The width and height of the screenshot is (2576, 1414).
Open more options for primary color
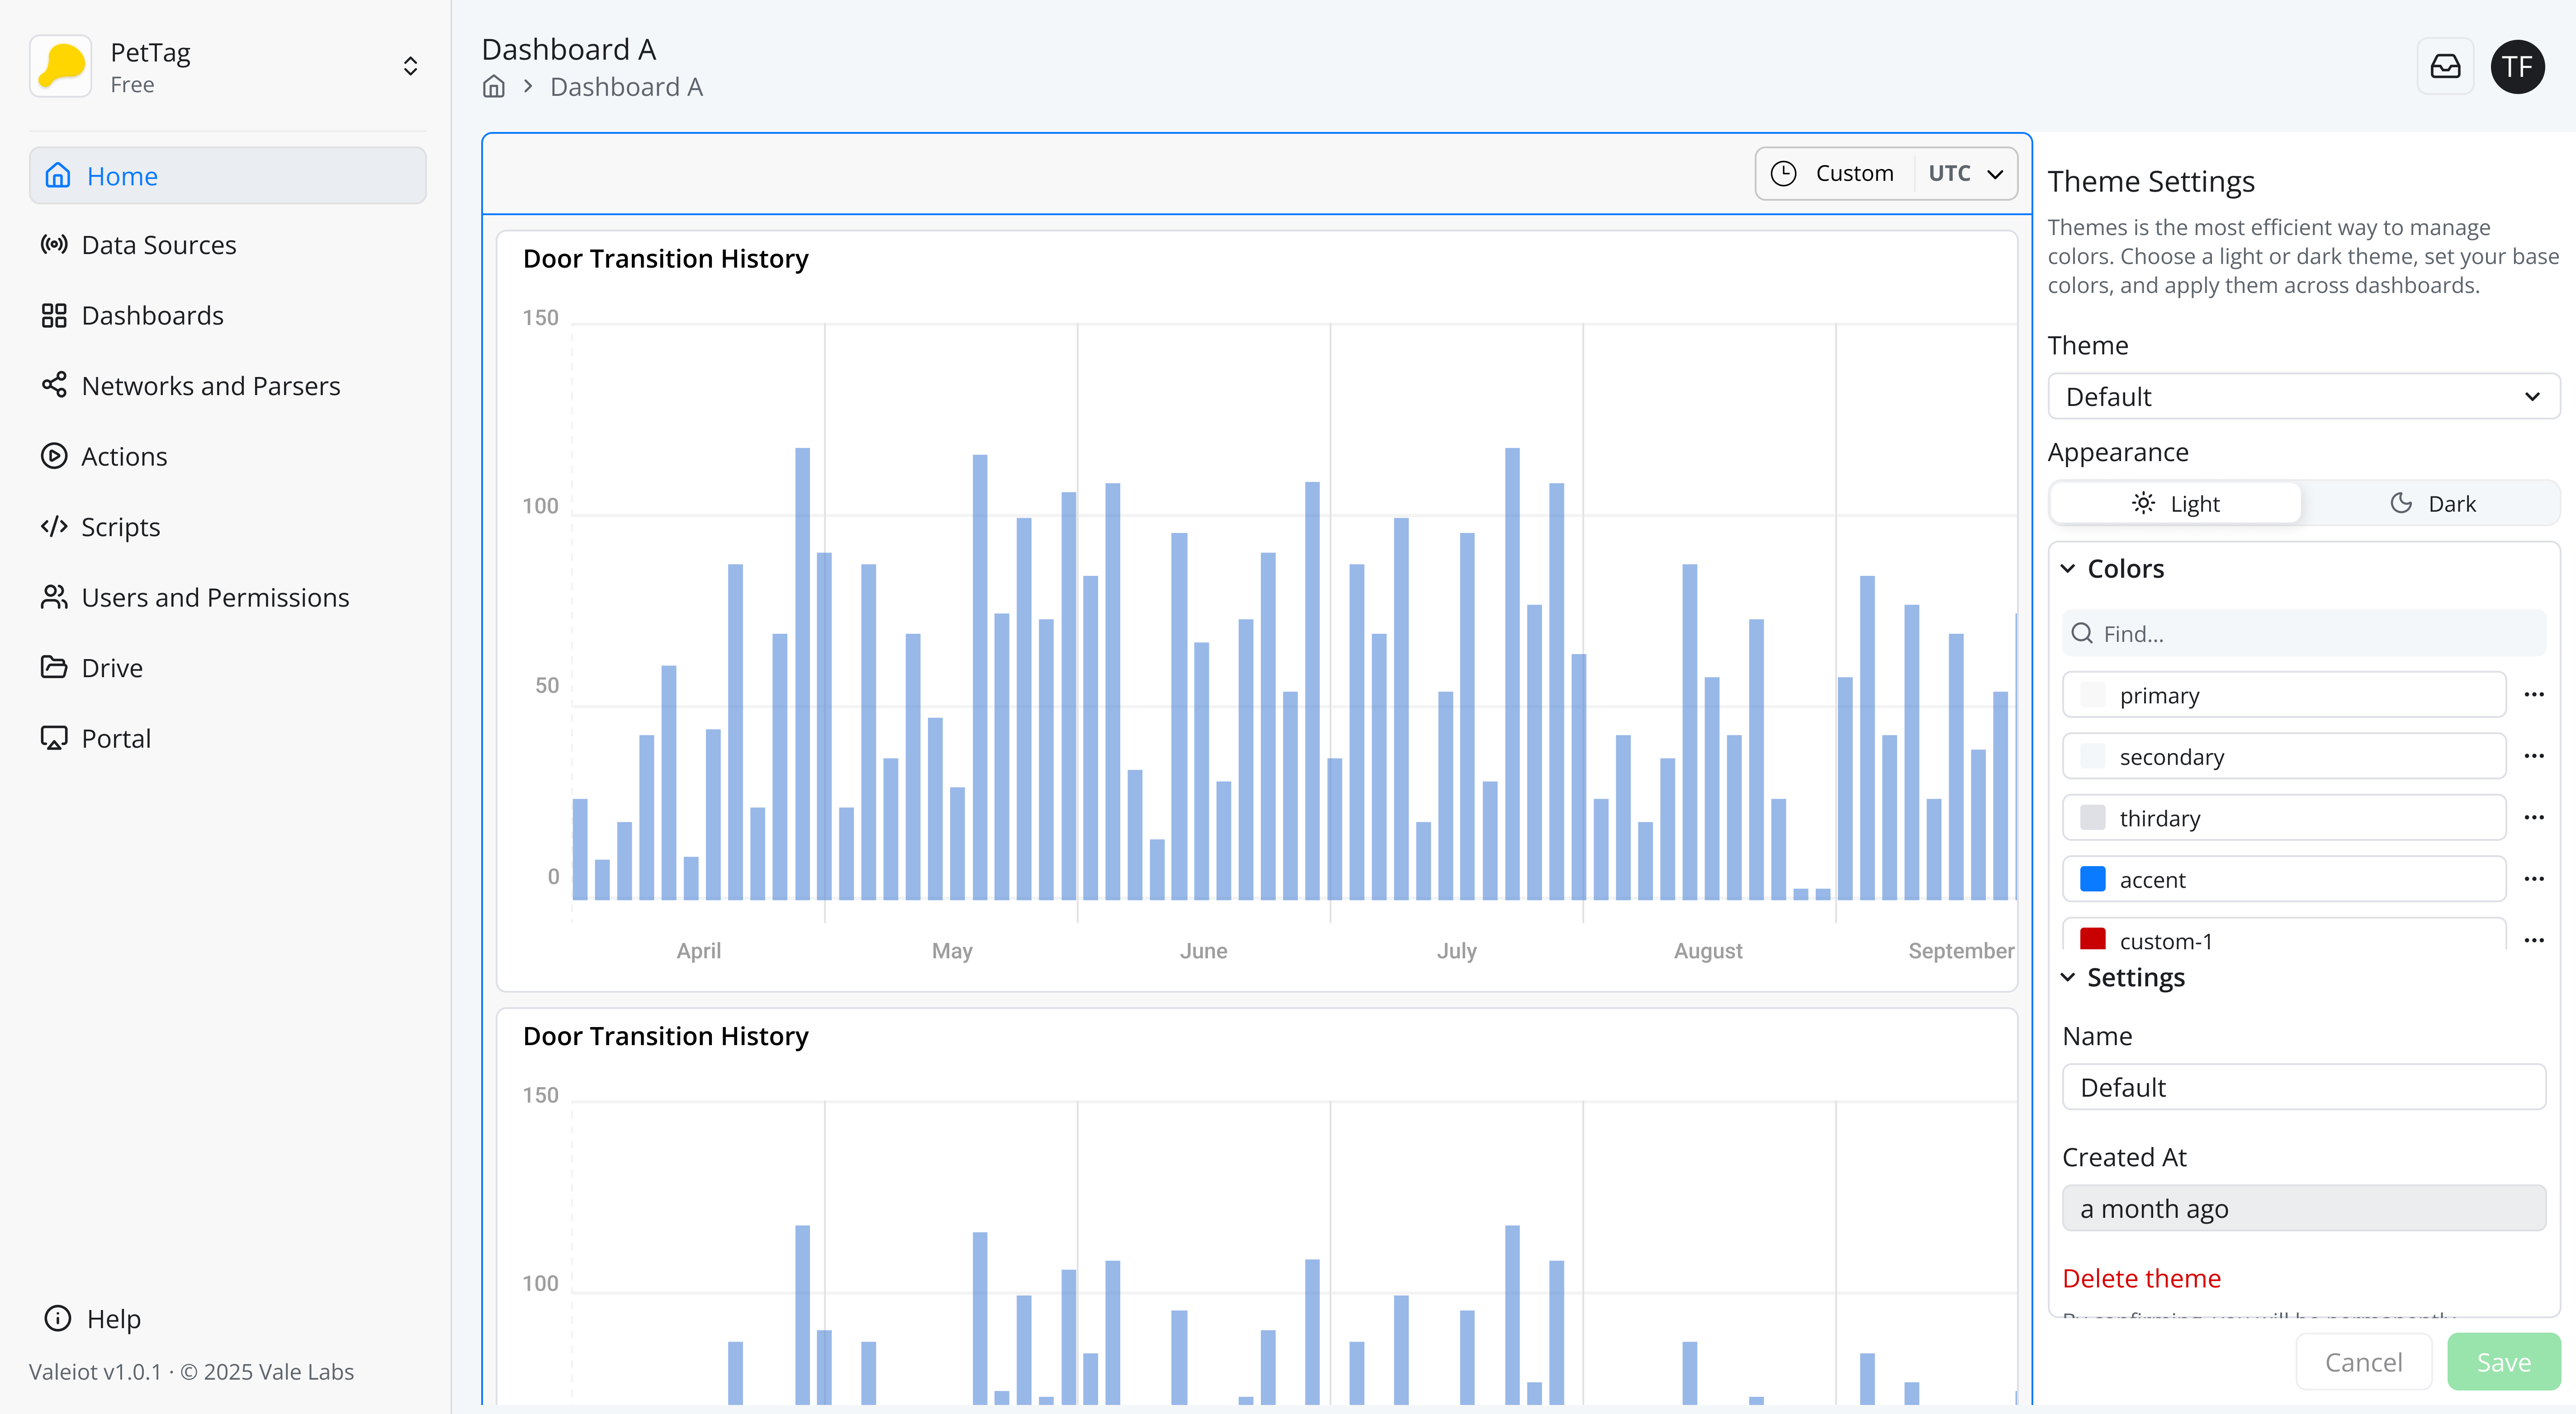pyautogui.click(x=2533, y=694)
